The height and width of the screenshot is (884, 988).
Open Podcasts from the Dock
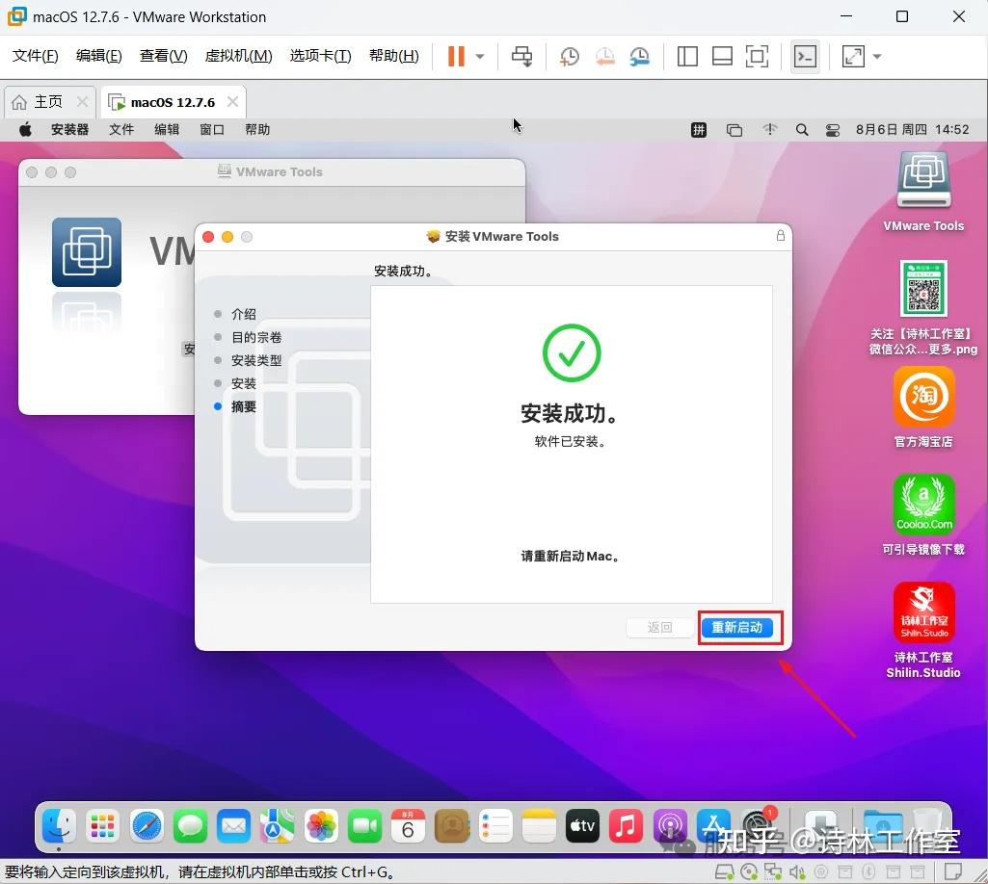click(669, 825)
